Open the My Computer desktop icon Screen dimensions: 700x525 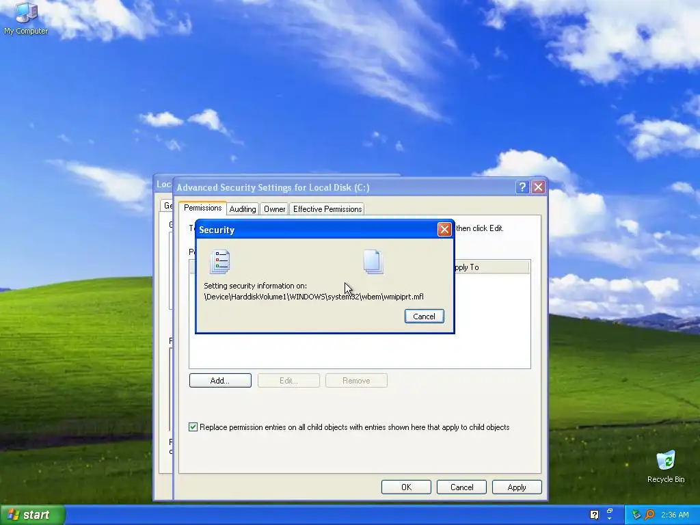coord(26,18)
